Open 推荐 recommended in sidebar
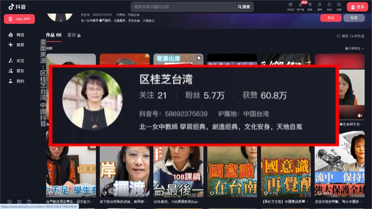Screen dimensions: 372x209 (16, 45)
